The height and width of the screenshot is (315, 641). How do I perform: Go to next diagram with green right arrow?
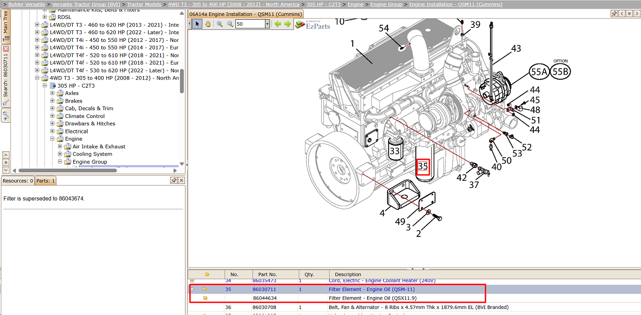[x=288, y=24]
